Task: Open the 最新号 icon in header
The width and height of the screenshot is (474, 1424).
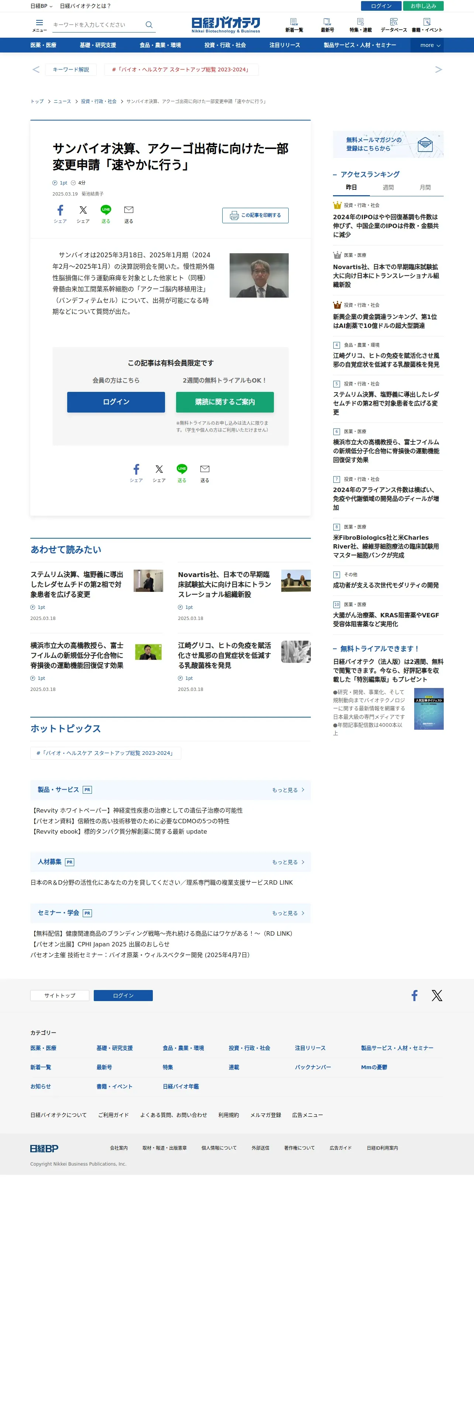Action: pos(327,26)
